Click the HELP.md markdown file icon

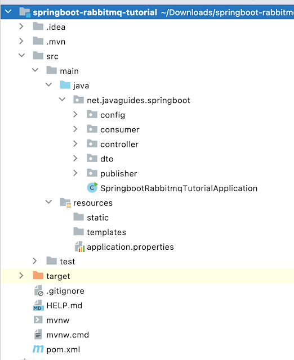(x=38, y=305)
